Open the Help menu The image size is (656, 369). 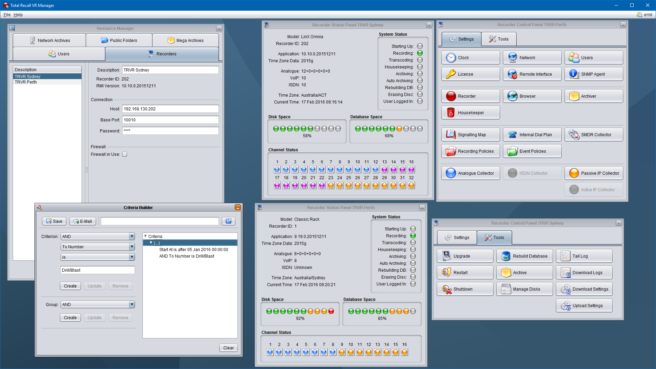tap(18, 15)
